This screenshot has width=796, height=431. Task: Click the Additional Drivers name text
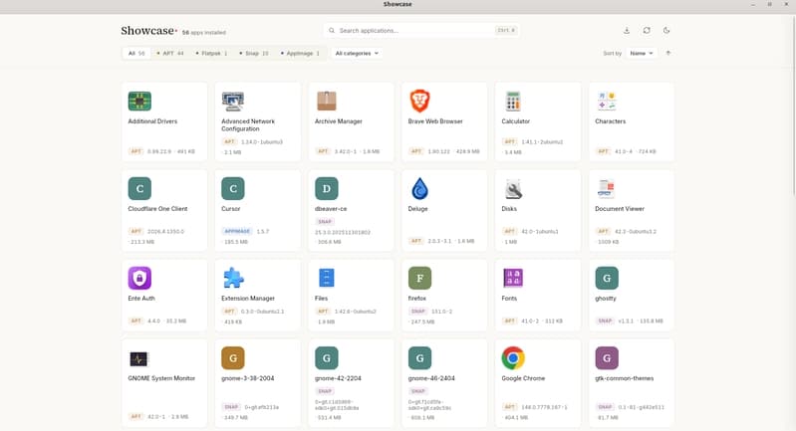(x=152, y=121)
